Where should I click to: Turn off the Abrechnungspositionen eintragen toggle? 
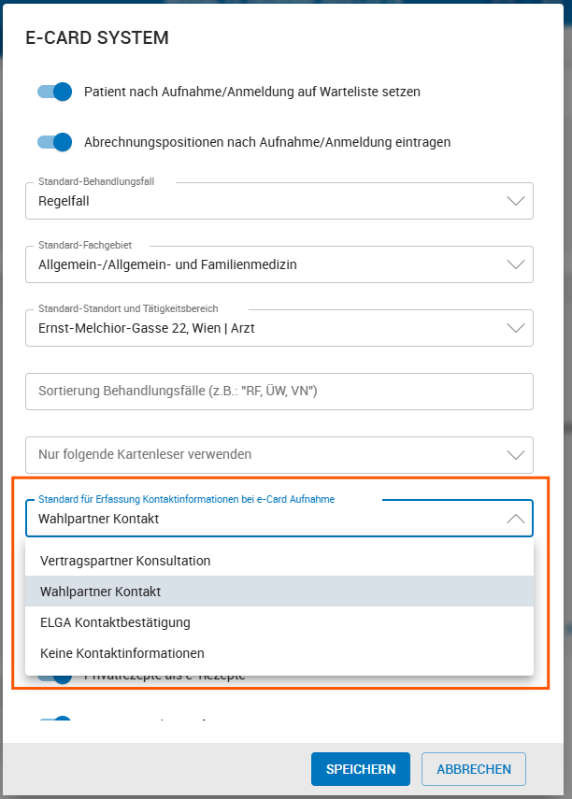[54, 142]
